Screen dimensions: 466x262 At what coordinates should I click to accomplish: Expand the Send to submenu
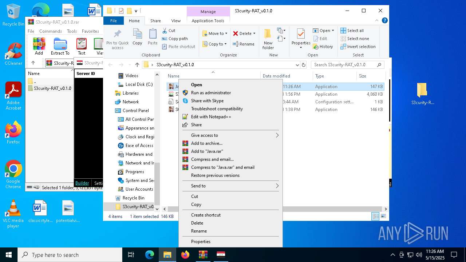tap(230, 186)
